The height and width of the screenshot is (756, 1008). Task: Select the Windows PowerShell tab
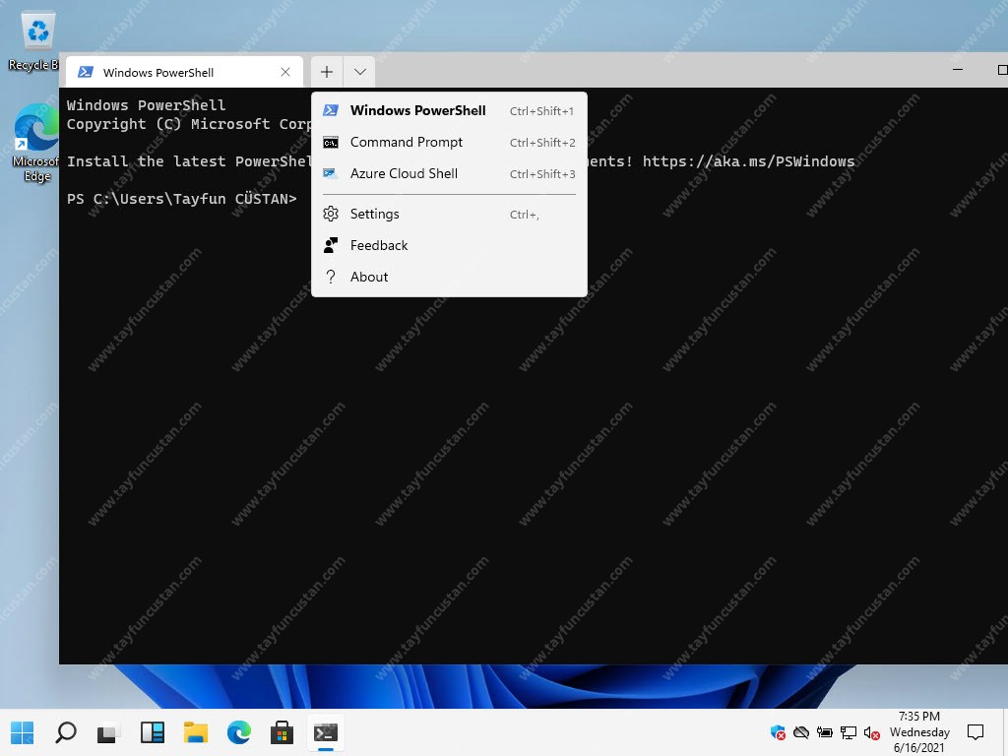click(184, 72)
